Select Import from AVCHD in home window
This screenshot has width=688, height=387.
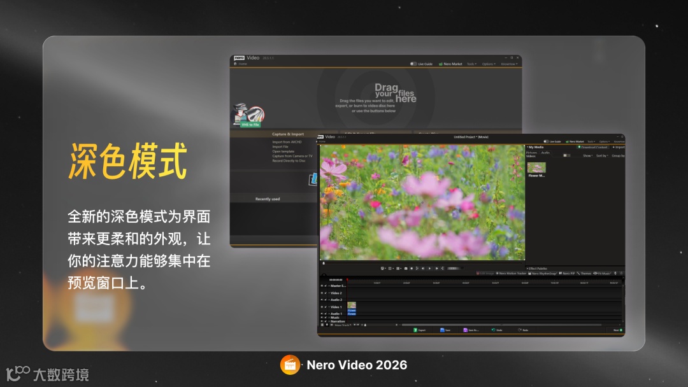tap(287, 142)
